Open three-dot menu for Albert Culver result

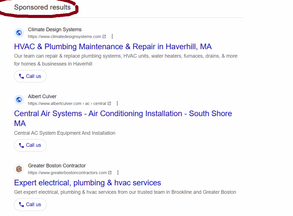[x=117, y=103]
